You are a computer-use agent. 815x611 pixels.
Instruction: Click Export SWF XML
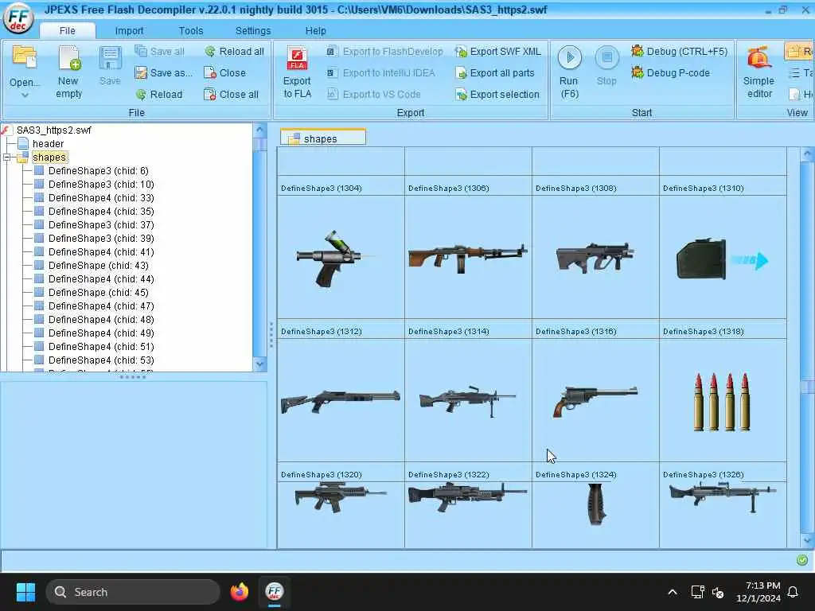click(498, 52)
